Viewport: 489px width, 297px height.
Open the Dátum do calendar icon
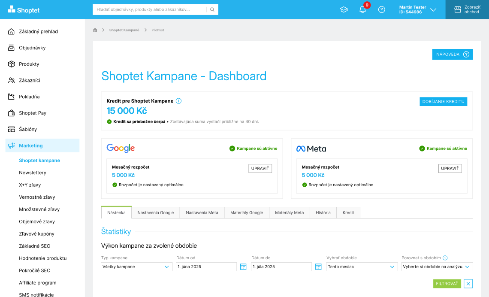[318, 267]
